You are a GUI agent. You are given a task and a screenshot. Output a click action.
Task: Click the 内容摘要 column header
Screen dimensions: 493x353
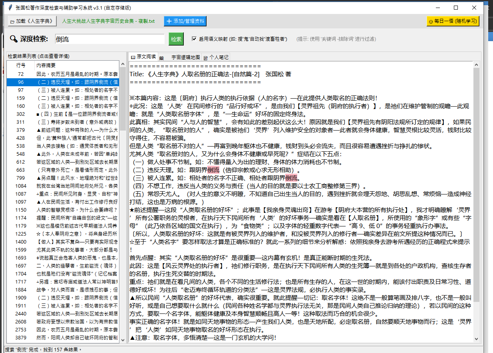pos(46,65)
